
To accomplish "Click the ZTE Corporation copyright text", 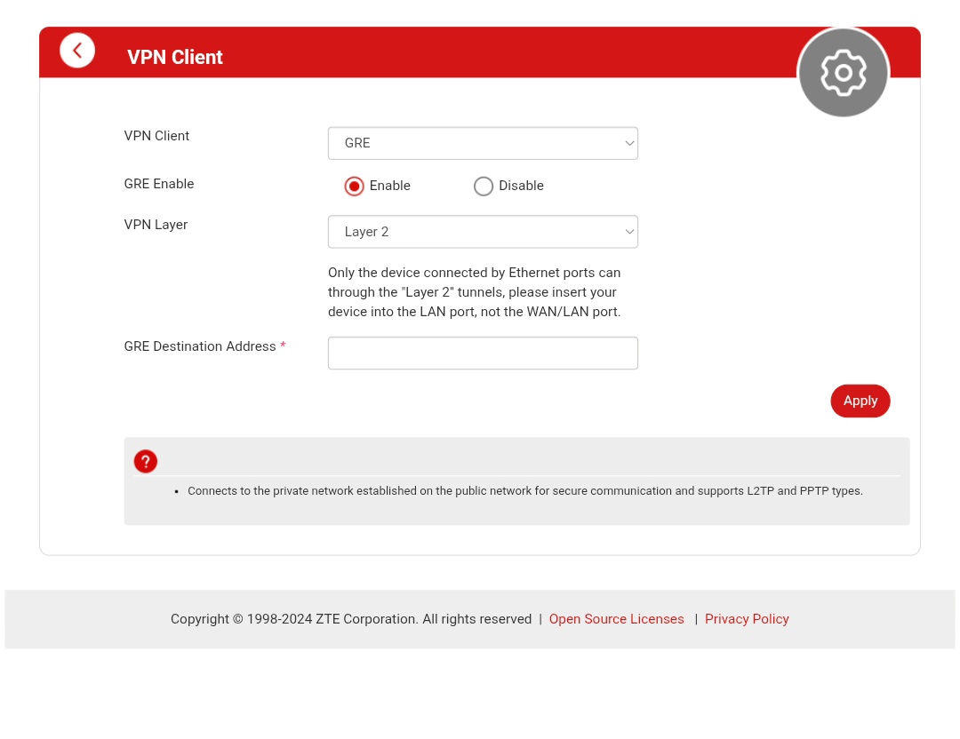I will [351, 619].
